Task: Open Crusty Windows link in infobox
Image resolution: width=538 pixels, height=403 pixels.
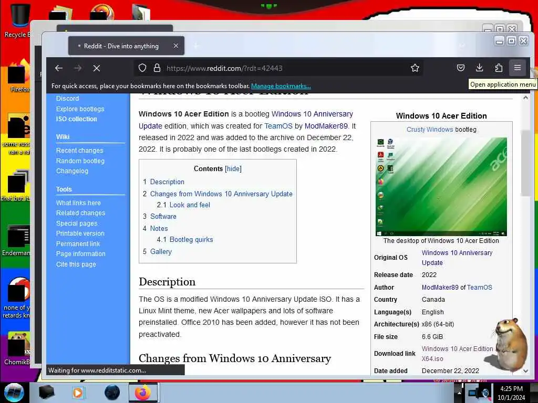Action: click(430, 129)
